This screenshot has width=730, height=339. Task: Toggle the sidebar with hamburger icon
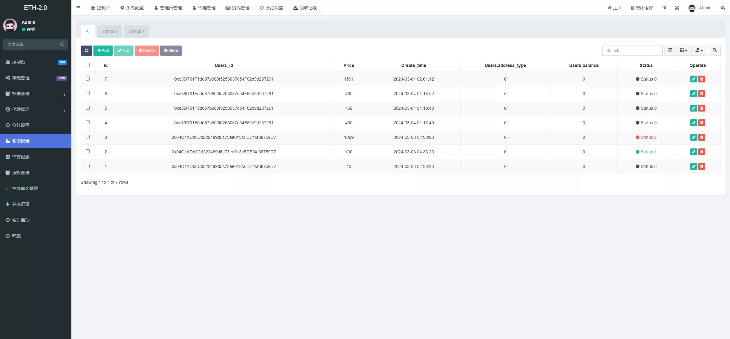(78, 8)
